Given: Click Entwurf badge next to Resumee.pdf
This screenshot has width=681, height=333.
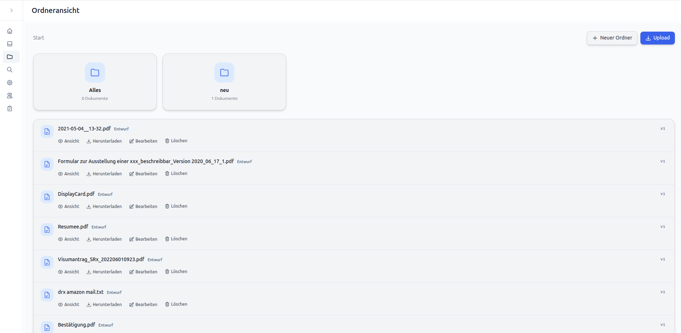Looking at the screenshot, I should 99,227.
